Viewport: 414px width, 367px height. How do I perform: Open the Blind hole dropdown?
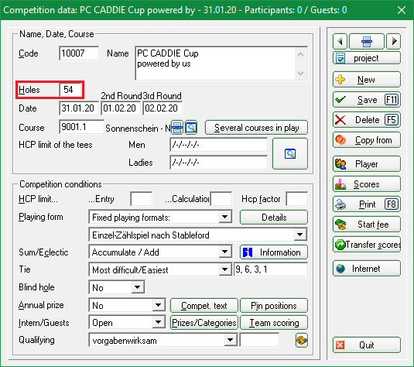138,287
